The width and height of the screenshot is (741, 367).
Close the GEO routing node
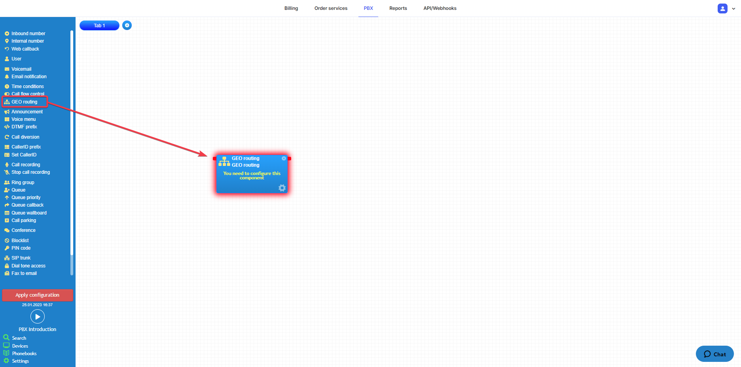coord(284,158)
